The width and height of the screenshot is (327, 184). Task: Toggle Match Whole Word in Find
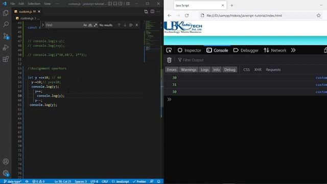coord(90,25)
